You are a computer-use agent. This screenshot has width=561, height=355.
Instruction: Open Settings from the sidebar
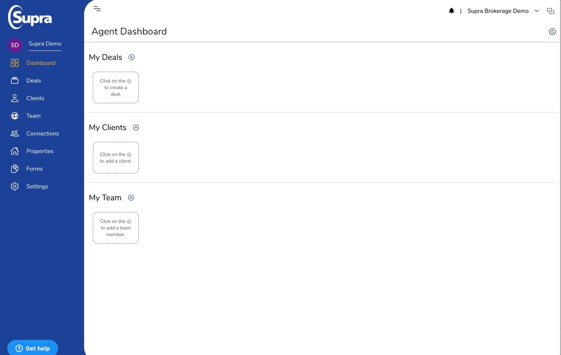click(x=37, y=186)
